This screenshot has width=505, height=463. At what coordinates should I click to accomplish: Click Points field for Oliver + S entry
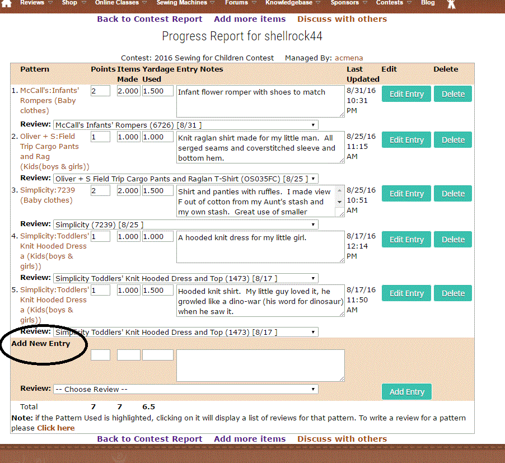(100, 137)
